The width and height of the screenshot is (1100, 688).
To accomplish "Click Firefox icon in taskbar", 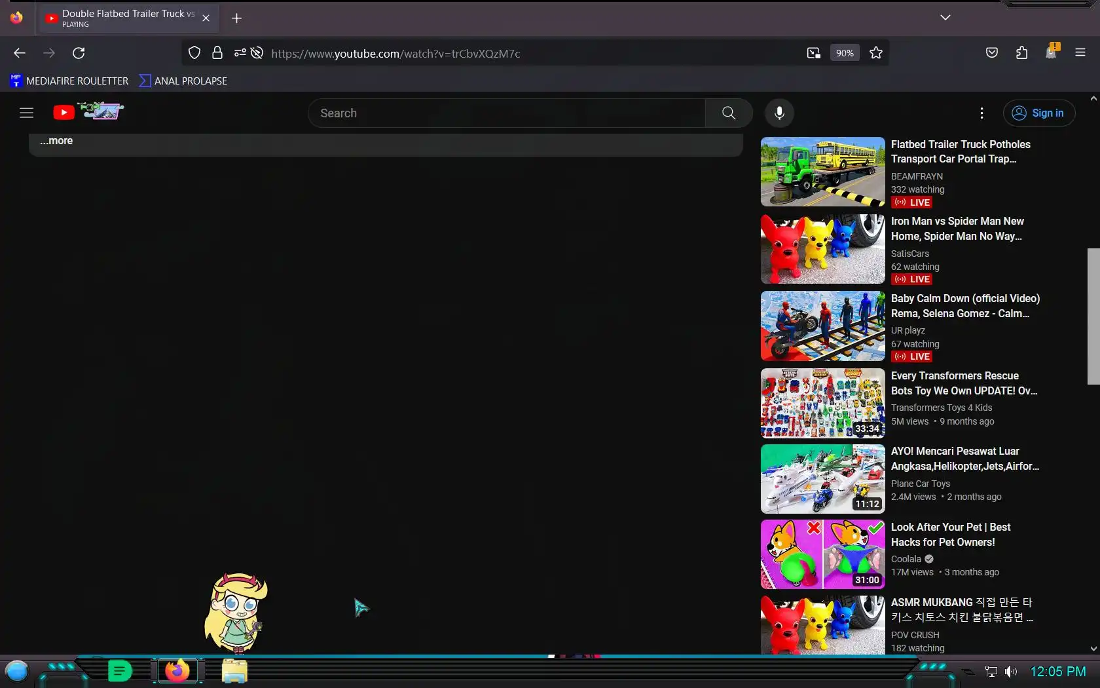I will (x=177, y=671).
